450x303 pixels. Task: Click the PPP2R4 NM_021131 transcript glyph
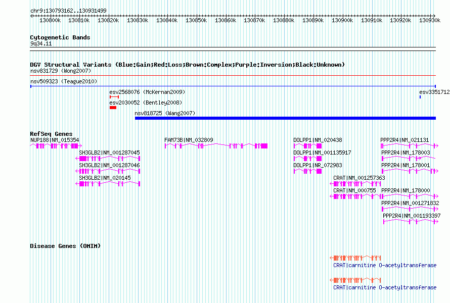tap(410, 146)
